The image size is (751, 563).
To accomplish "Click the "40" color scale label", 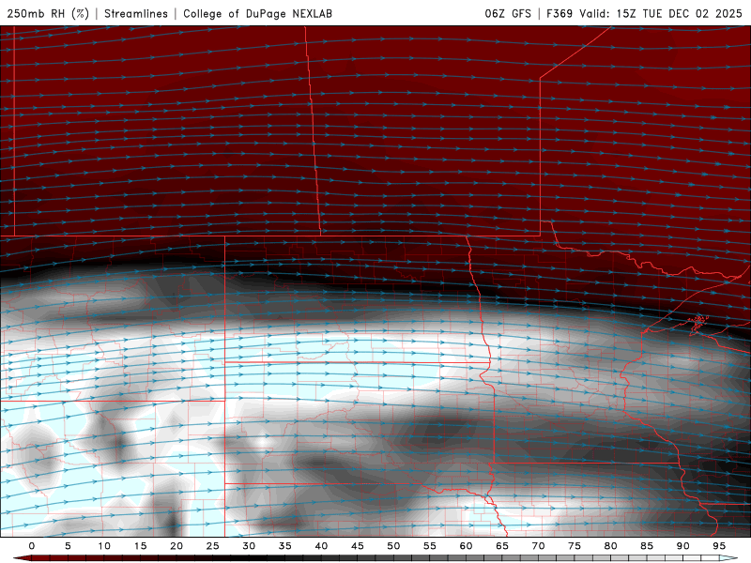I will coord(321,546).
